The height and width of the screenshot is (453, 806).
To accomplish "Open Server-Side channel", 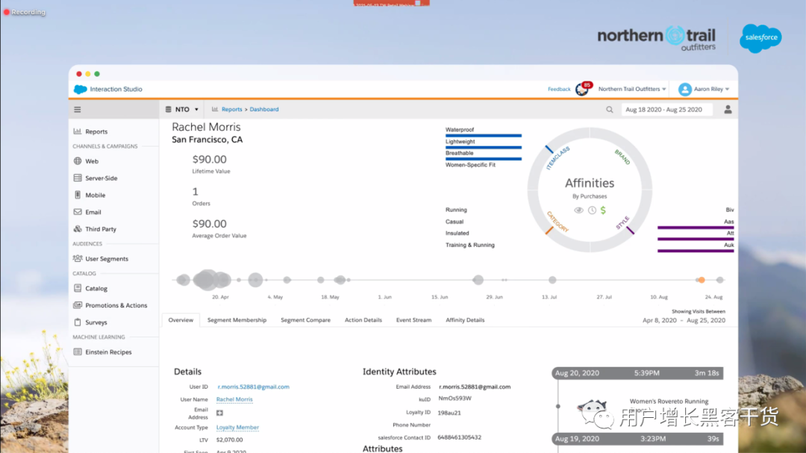I will click(101, 178).
